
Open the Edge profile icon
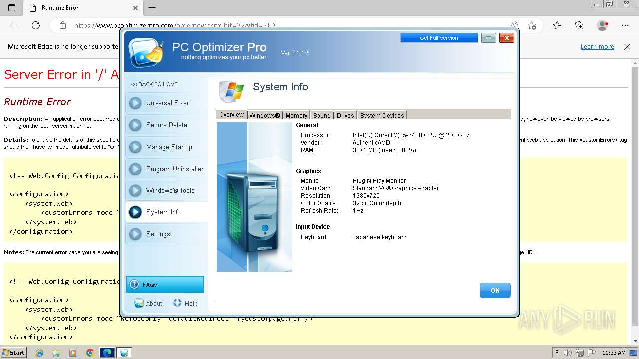pyautogui.click(x=603, y=25)
